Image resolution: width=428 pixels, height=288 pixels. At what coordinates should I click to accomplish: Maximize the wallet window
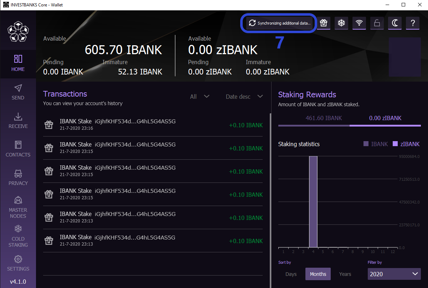point(403,5)
